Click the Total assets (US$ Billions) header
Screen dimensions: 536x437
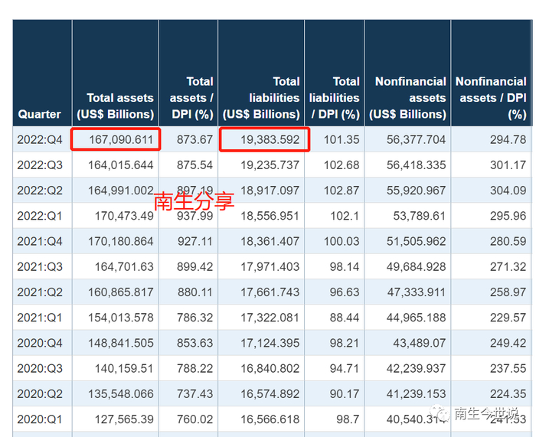point(116,106)
